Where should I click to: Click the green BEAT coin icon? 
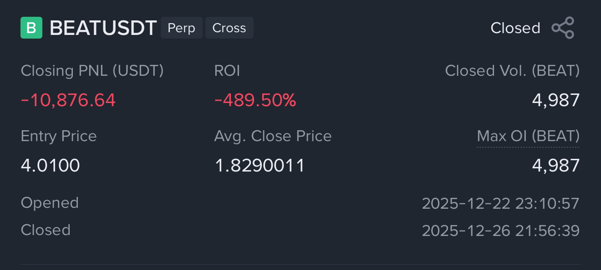pos(31,28)
